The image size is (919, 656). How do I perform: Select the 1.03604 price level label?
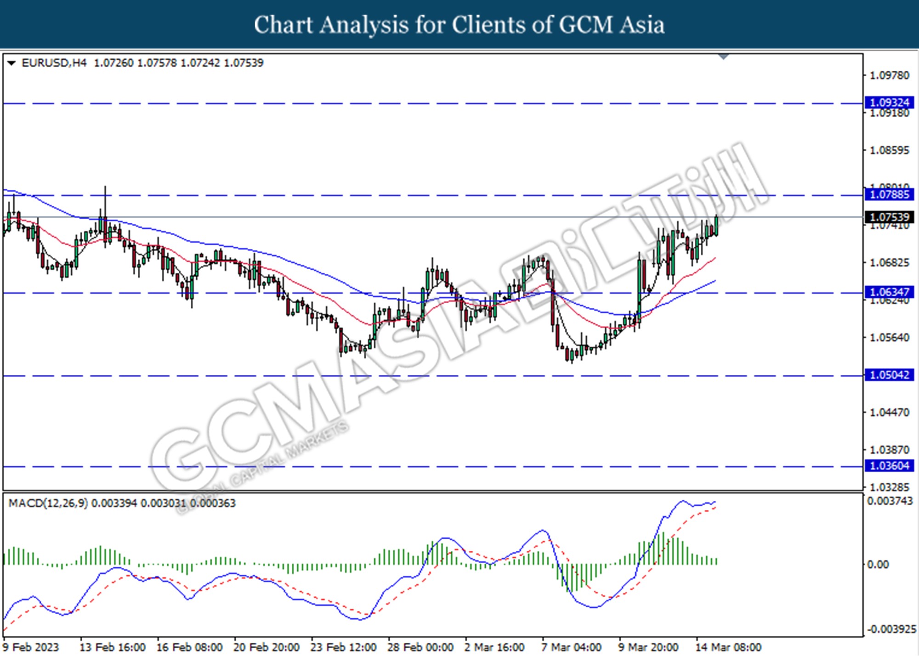890,466
